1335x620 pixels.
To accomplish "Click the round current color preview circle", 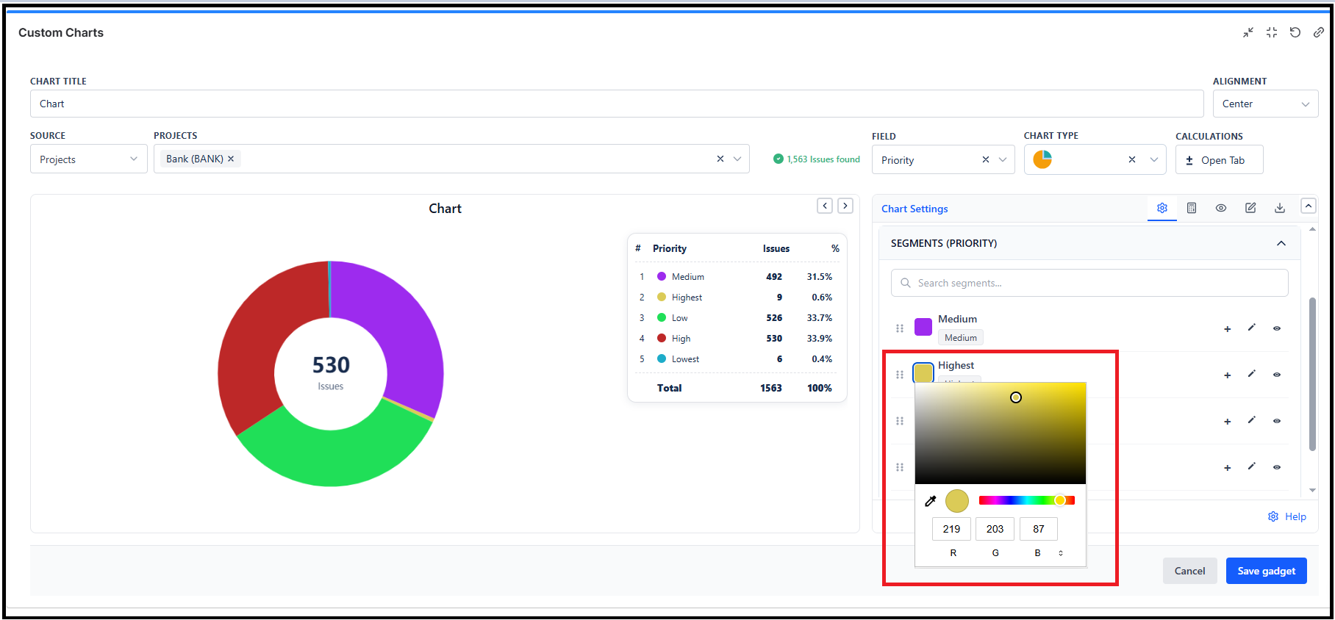I will coord(956,501).
